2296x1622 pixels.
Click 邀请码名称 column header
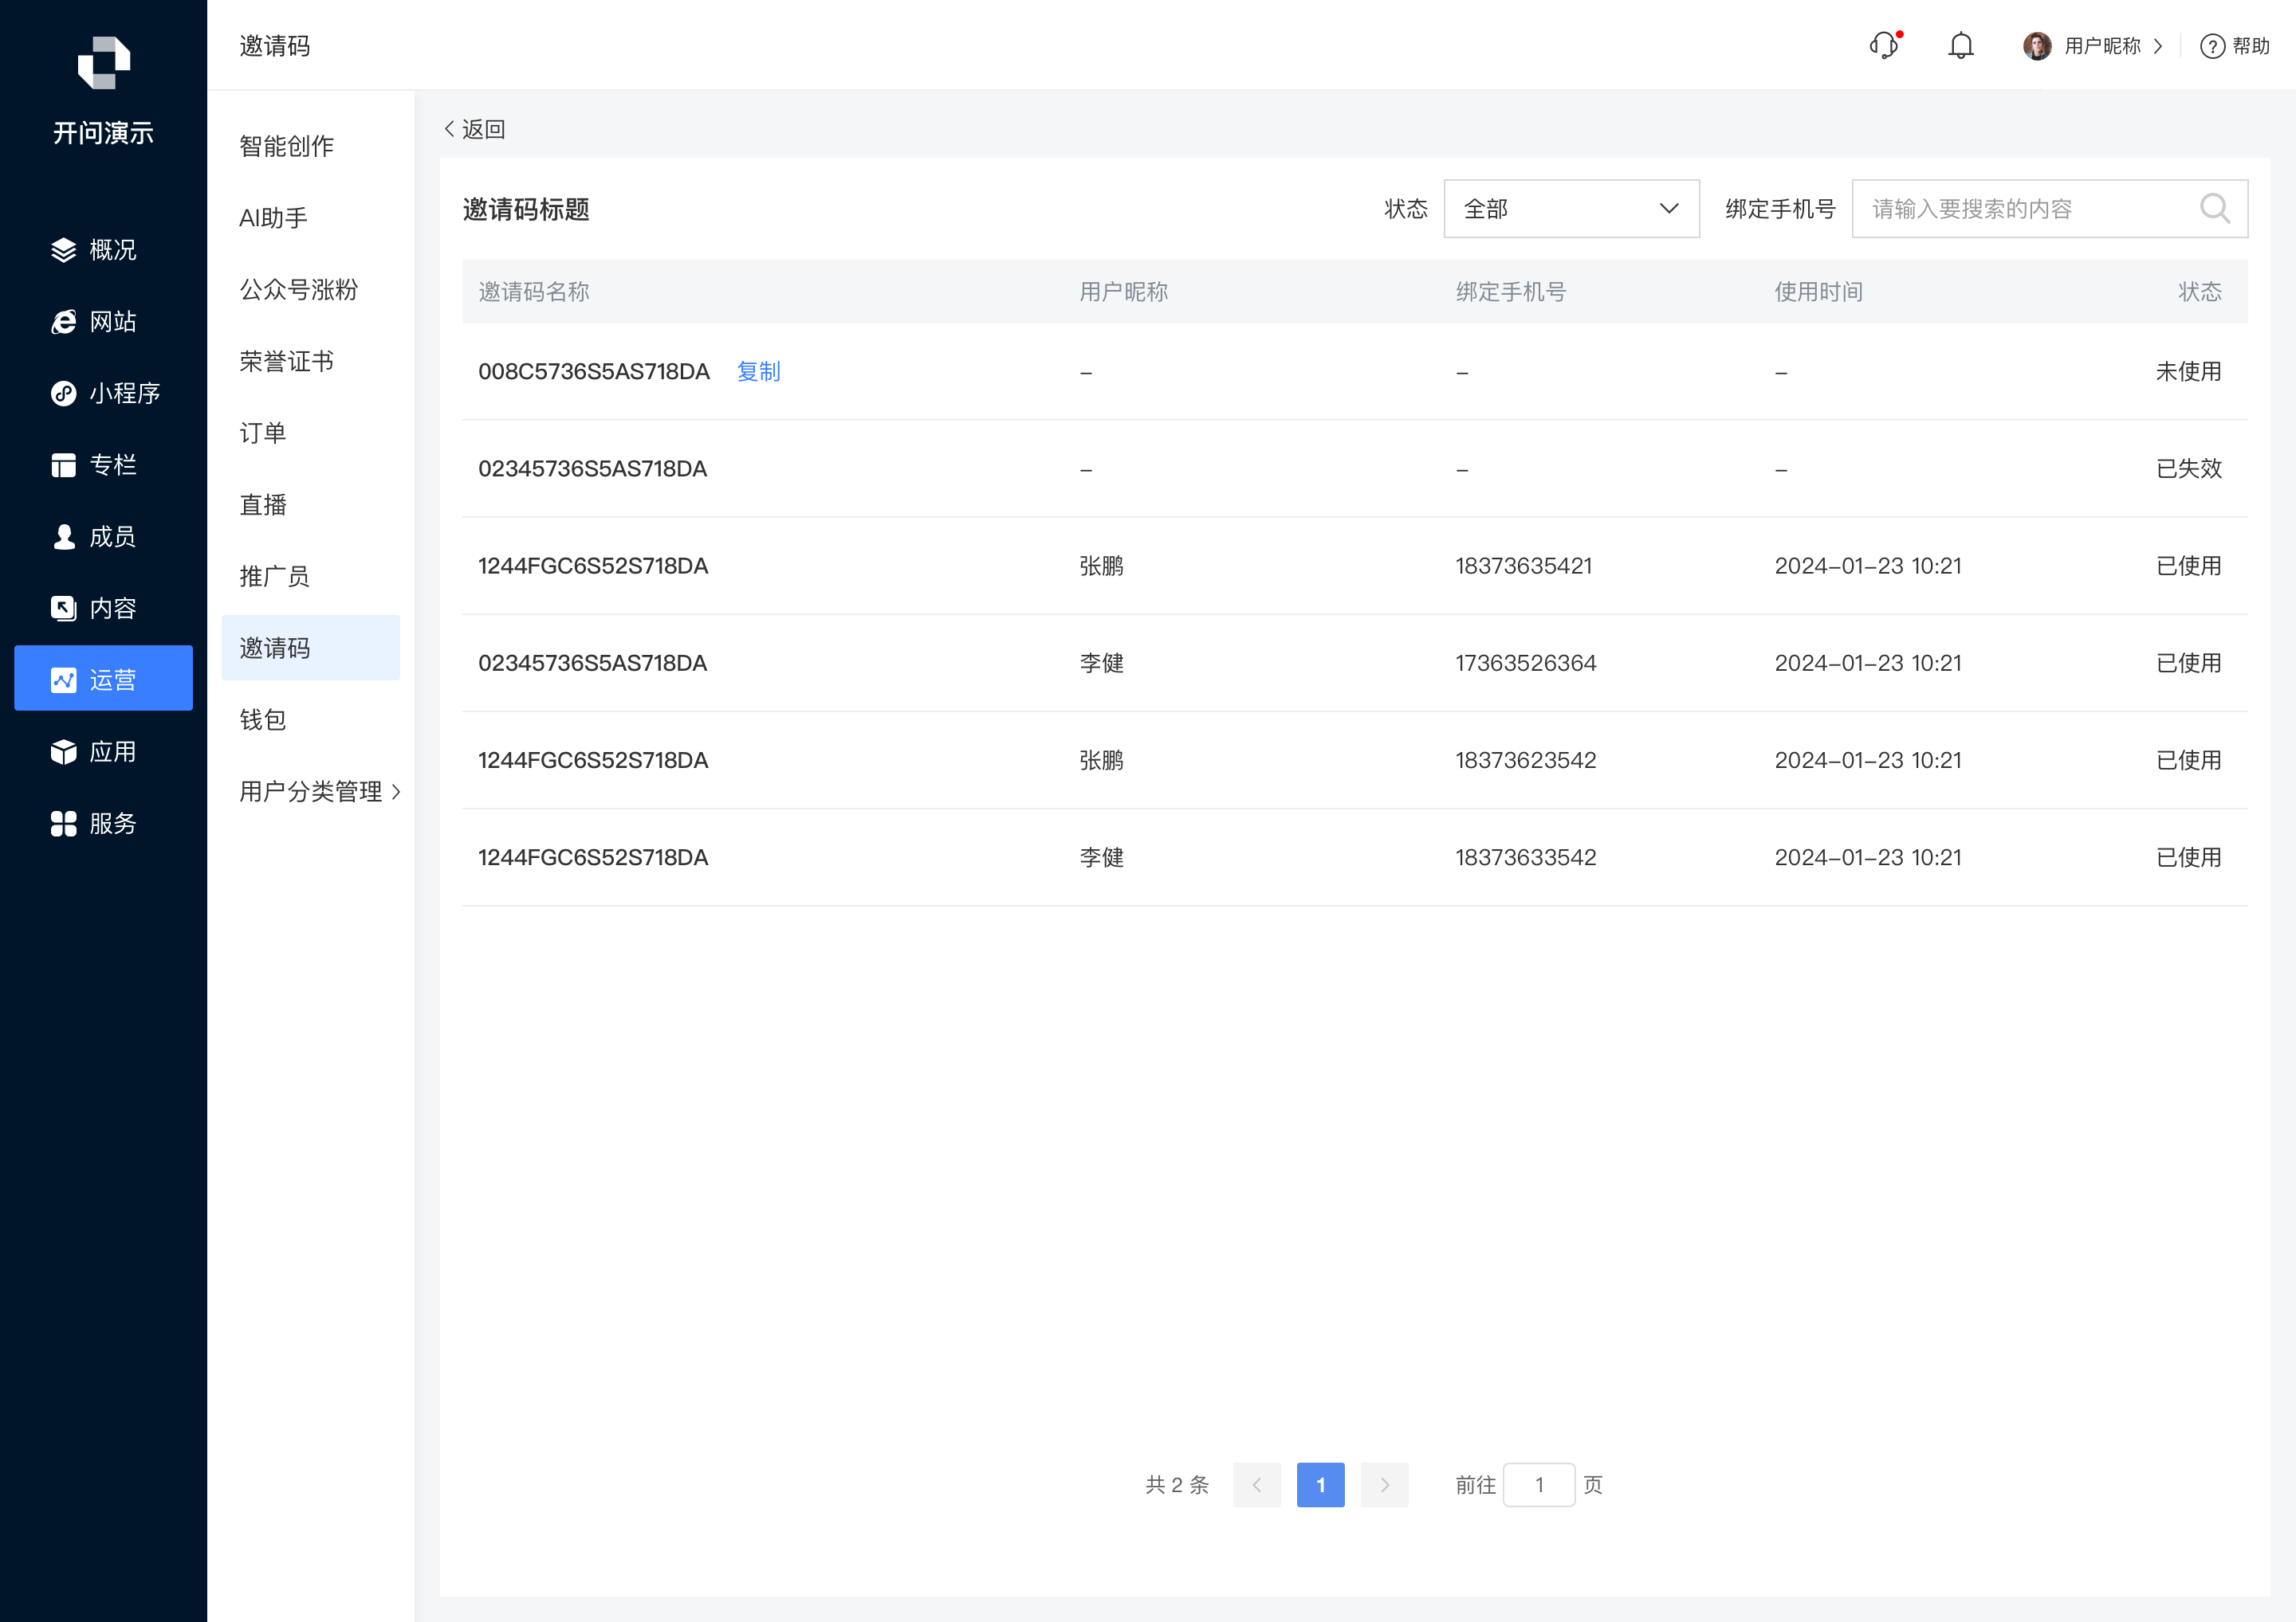[534, 292]
